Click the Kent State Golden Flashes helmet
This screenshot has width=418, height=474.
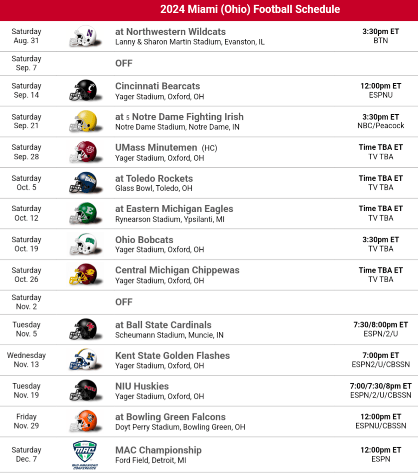[83, 360]
